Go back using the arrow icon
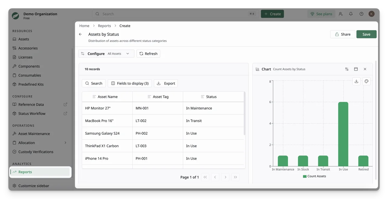This screenshot has height=199, width=388. click(x=80, y=34)
